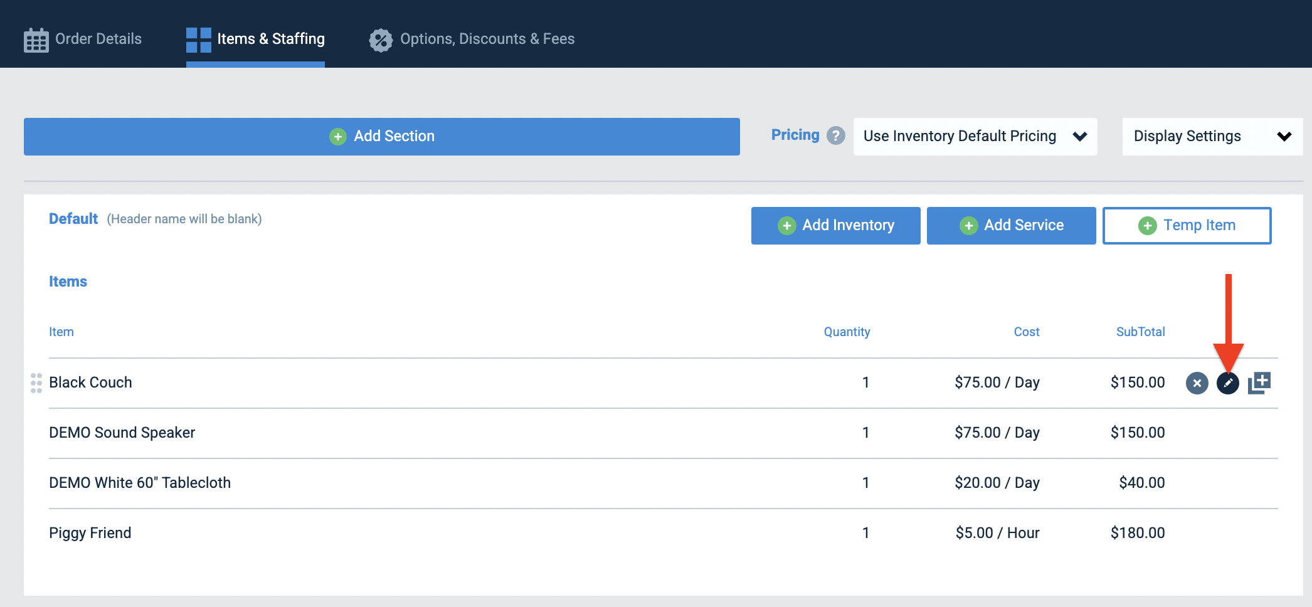Click the $20.00 / Day Tablecloth cost
The image size is (1312, 607).
997,483
